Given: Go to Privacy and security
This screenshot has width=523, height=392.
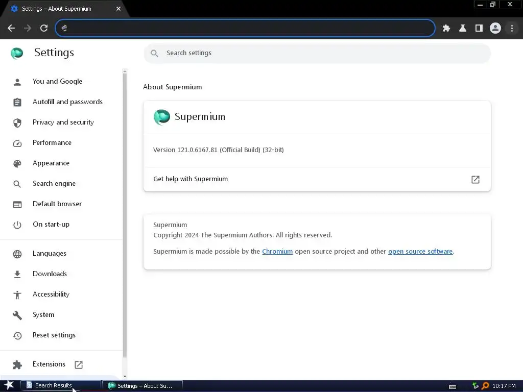Looking at the screenshot, I should pyautogui.click(x=63, y=122).
